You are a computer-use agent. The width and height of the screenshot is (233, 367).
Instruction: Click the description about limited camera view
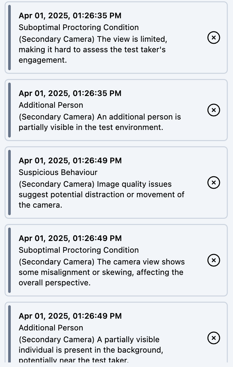[x=93, y=50]
